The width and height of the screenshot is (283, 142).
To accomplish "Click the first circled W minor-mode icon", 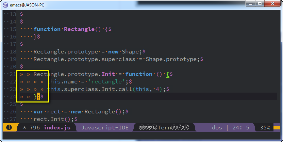I will click(142, 128).
